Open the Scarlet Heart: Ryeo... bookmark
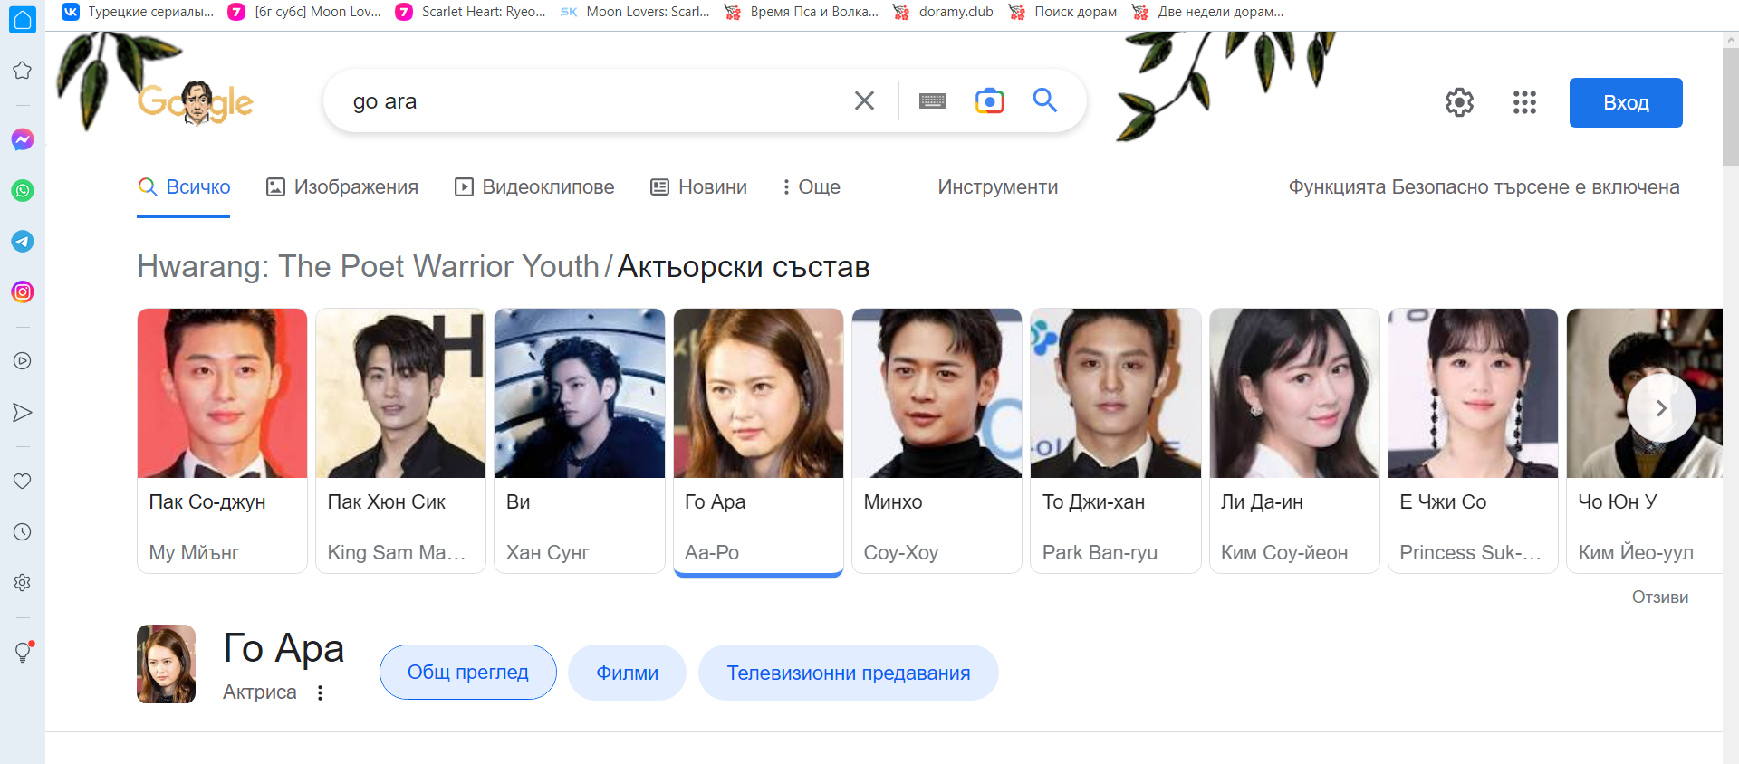This screenshot has width=1739, height=764. 471,12
